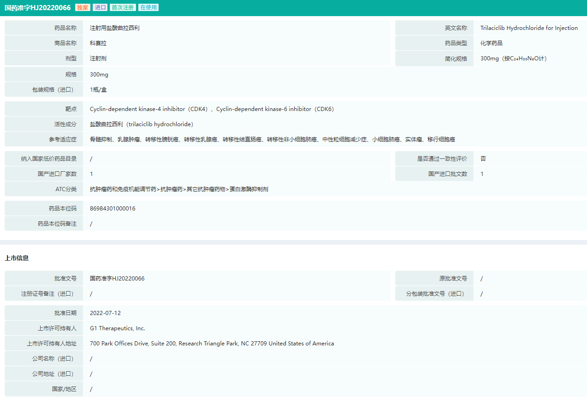The width and height of the screenshot is (587, 397).
Task: Click the 分包装批准文号（进口） label
Action: [x=437, y=294]
